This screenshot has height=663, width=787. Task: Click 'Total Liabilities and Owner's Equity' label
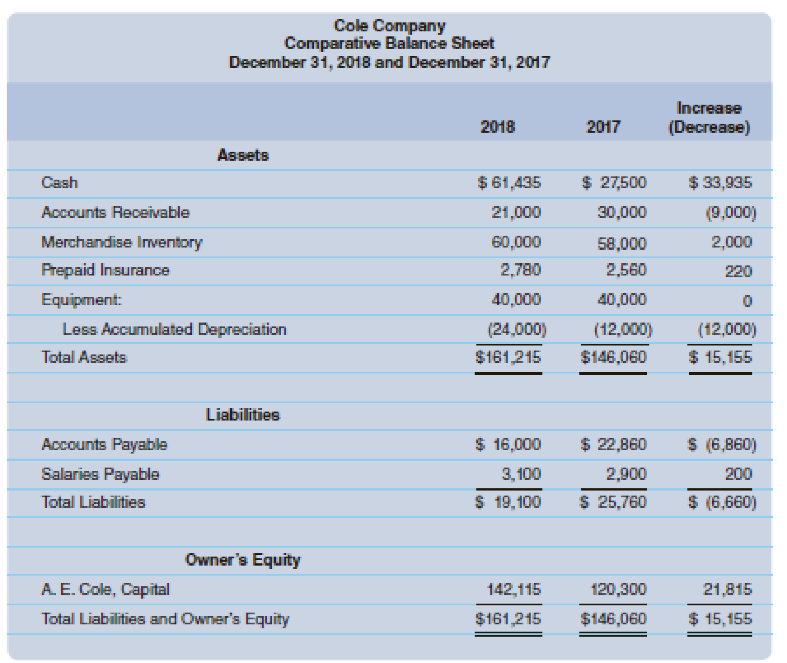165,619
